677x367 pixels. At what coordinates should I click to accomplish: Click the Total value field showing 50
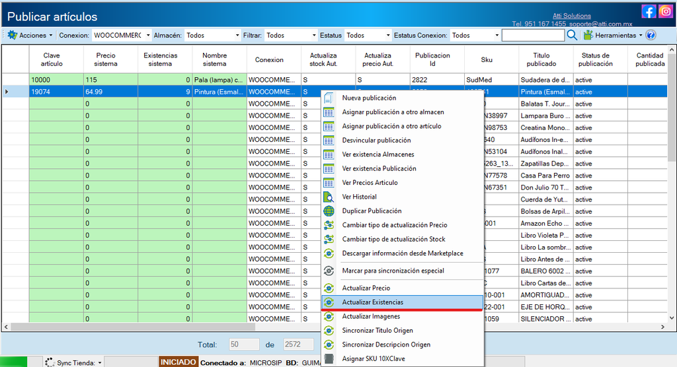click(x=244, y=345)
